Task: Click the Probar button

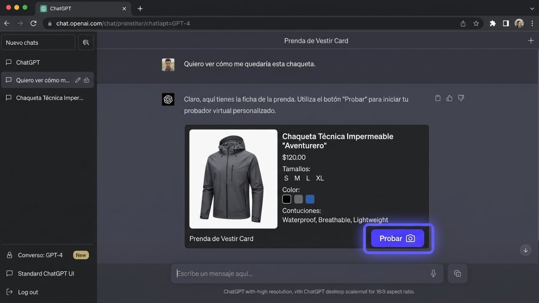Action: [398, 238]
